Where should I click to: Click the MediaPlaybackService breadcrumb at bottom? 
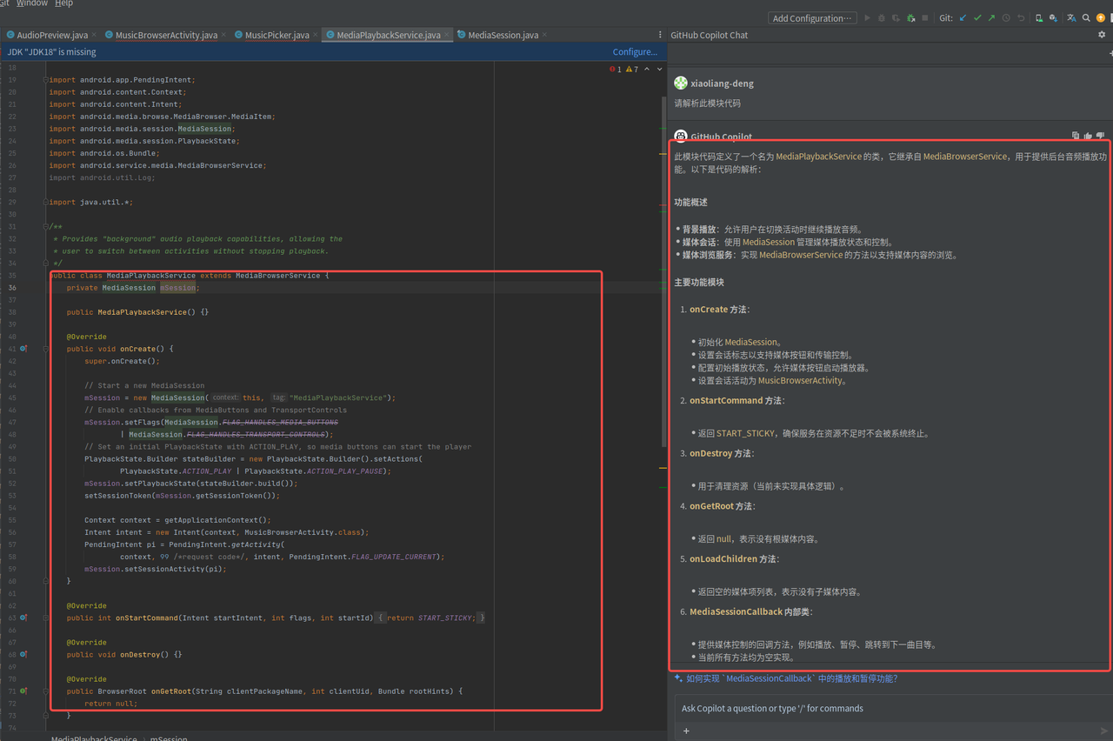94,738
